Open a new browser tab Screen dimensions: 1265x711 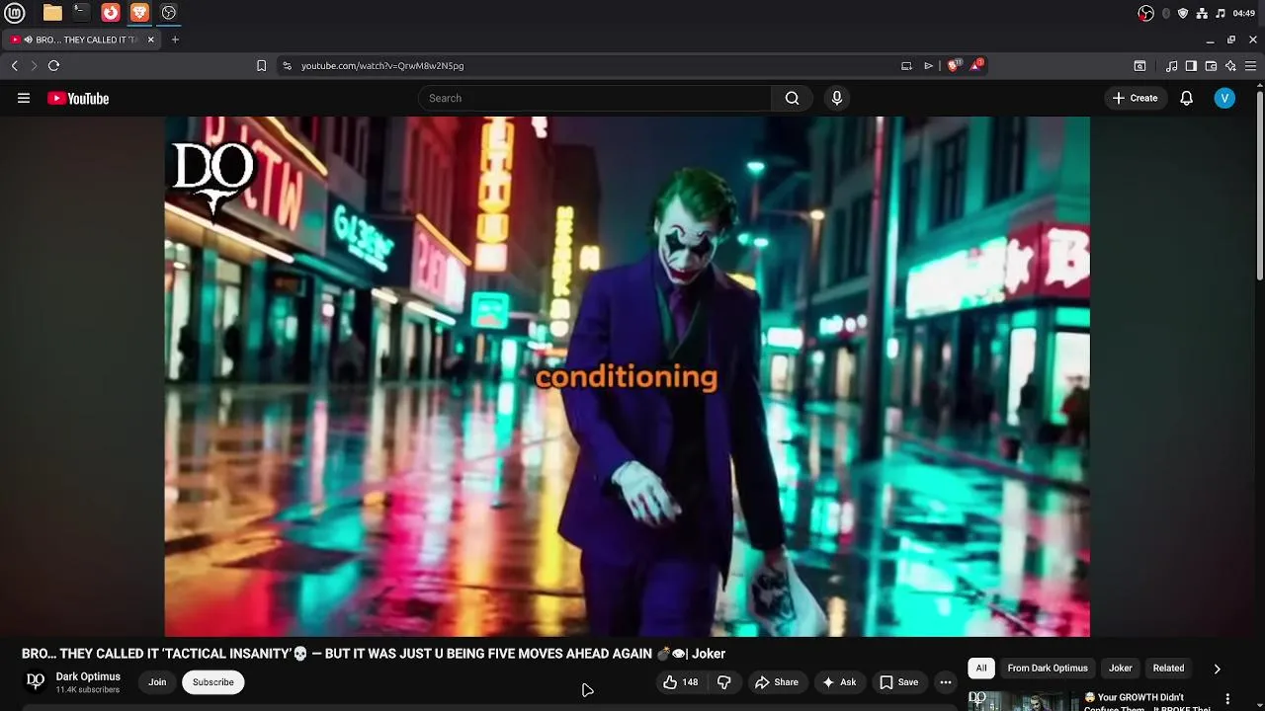[175, 39]
